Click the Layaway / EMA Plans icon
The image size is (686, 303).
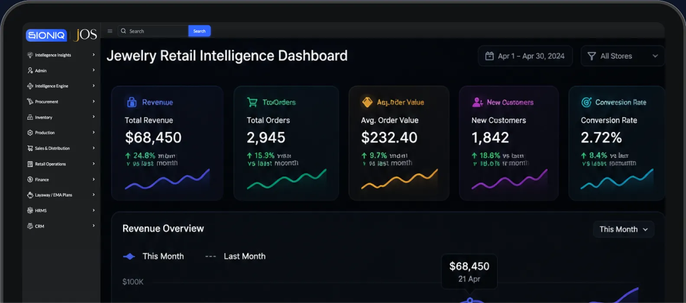point(30,195)
